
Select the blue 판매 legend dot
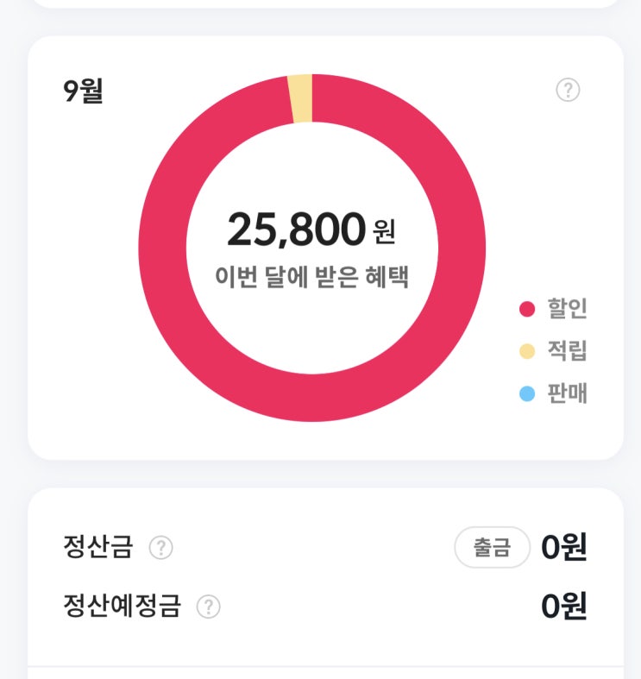click(527, 393)
